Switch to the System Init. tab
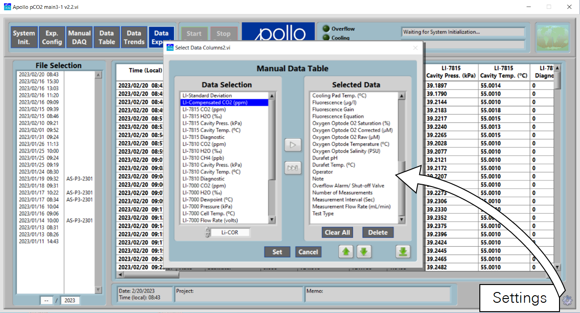 click(24, 37)
